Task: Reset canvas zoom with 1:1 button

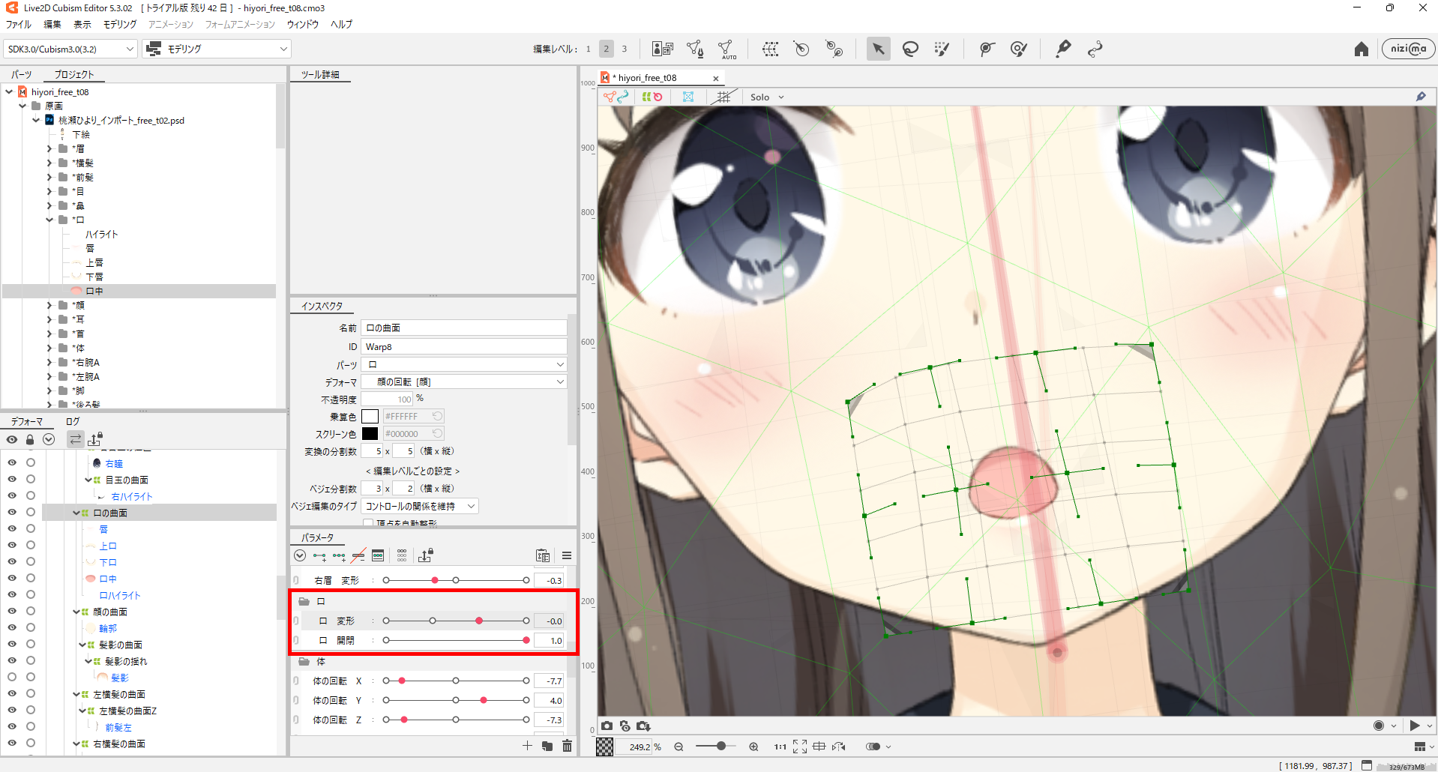Action: 780,747
